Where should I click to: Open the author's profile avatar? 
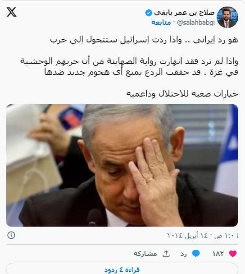(x=227, y=17)
